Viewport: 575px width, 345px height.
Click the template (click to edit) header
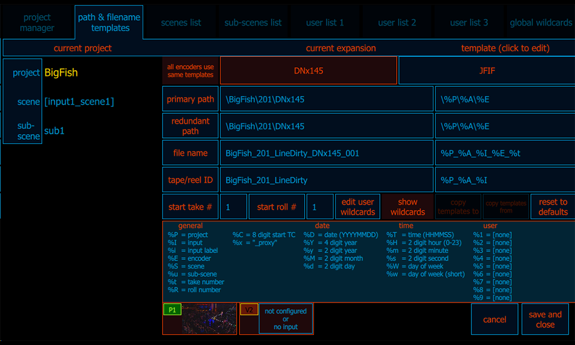click(x=505, y=48)
